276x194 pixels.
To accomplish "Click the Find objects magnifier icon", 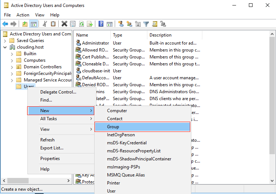I will [x=155, y=24].
